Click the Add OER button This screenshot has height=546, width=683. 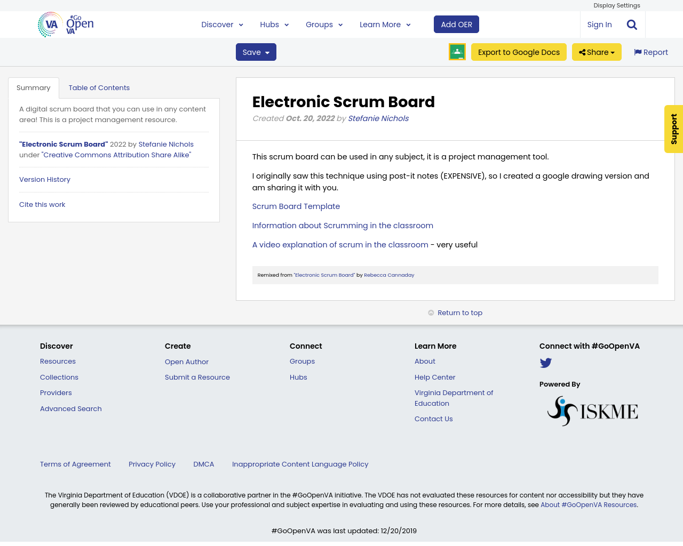tap(456, 23)
